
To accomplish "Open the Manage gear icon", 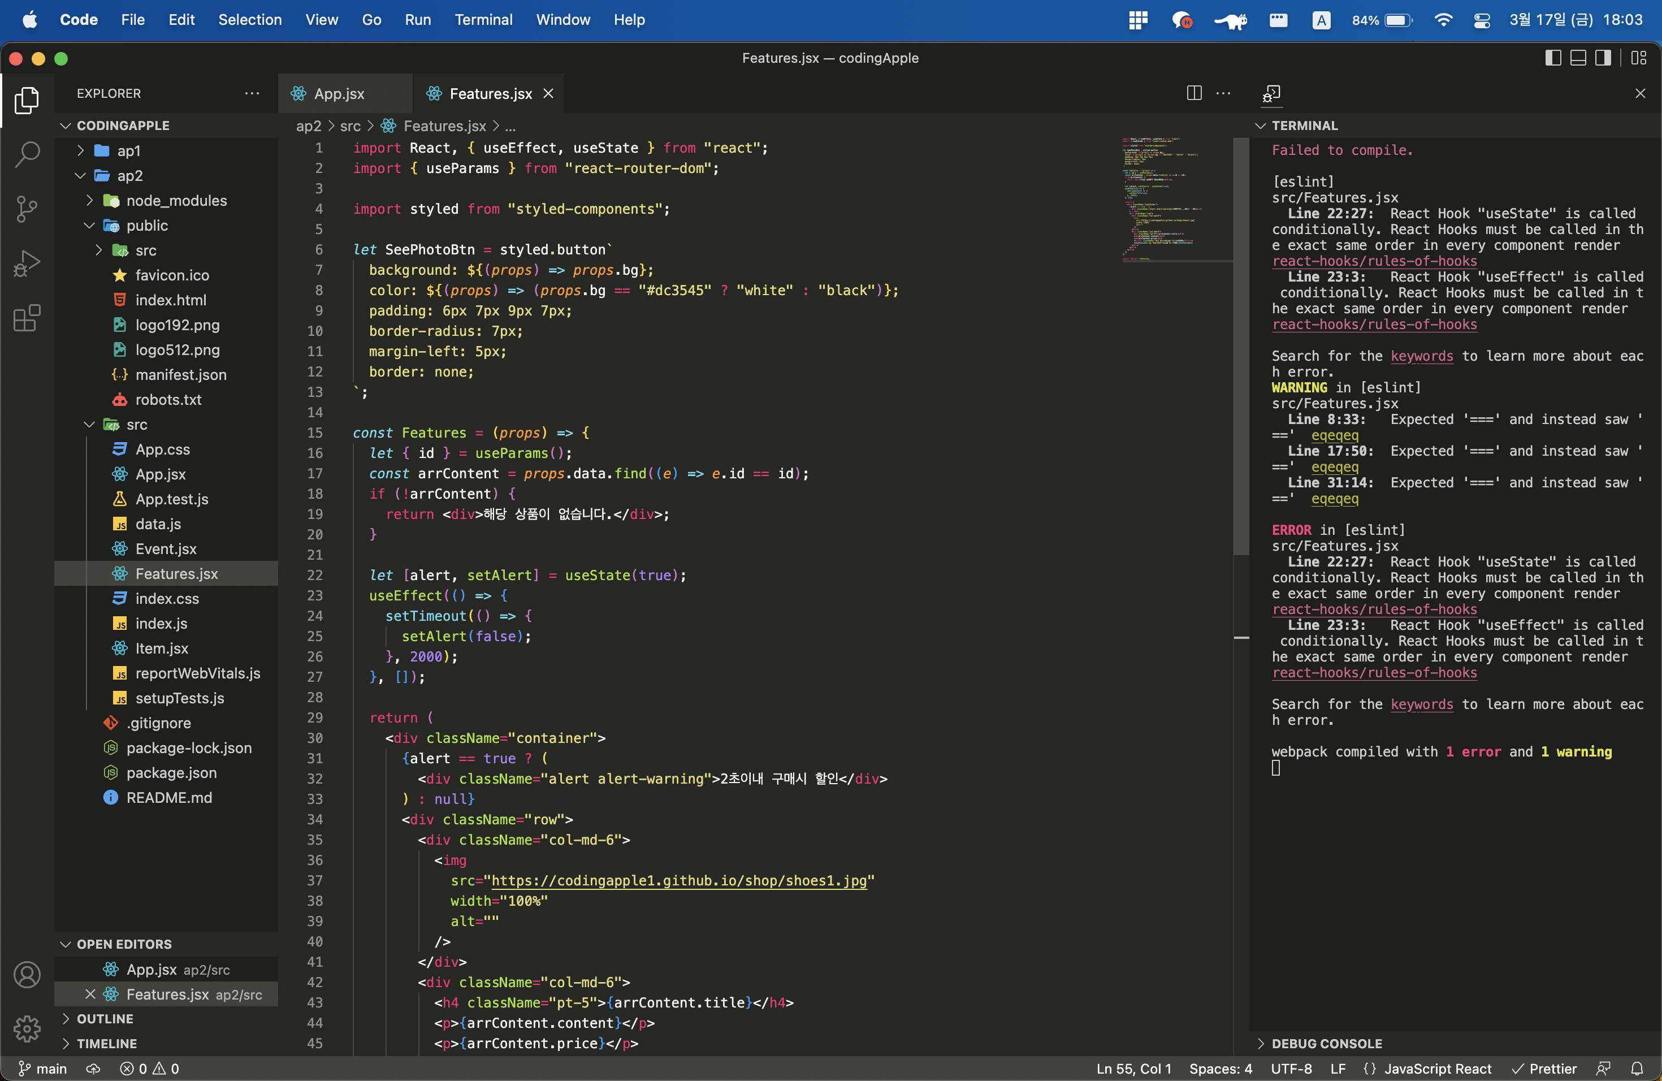I will (x=27, y=1028).
